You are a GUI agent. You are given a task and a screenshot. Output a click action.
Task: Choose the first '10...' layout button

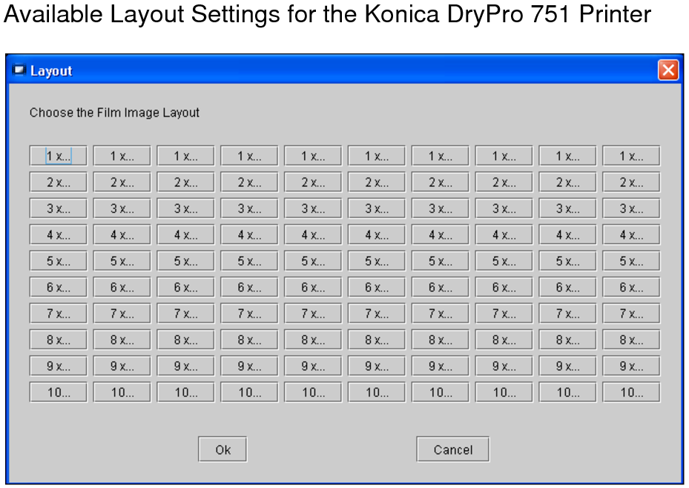point(59,393)
